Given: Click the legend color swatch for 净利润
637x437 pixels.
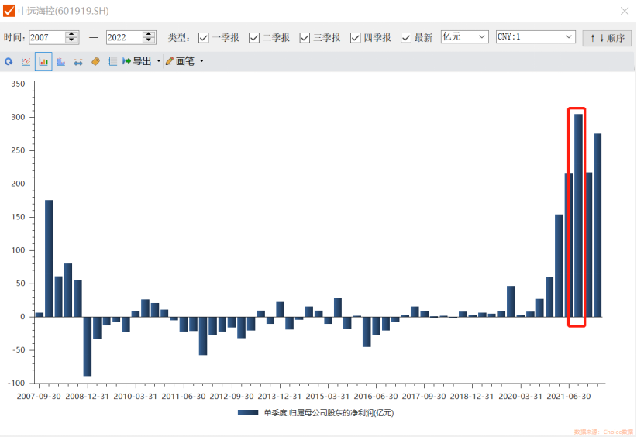Looking at the screenshot, I should click(x=248, y=413).
